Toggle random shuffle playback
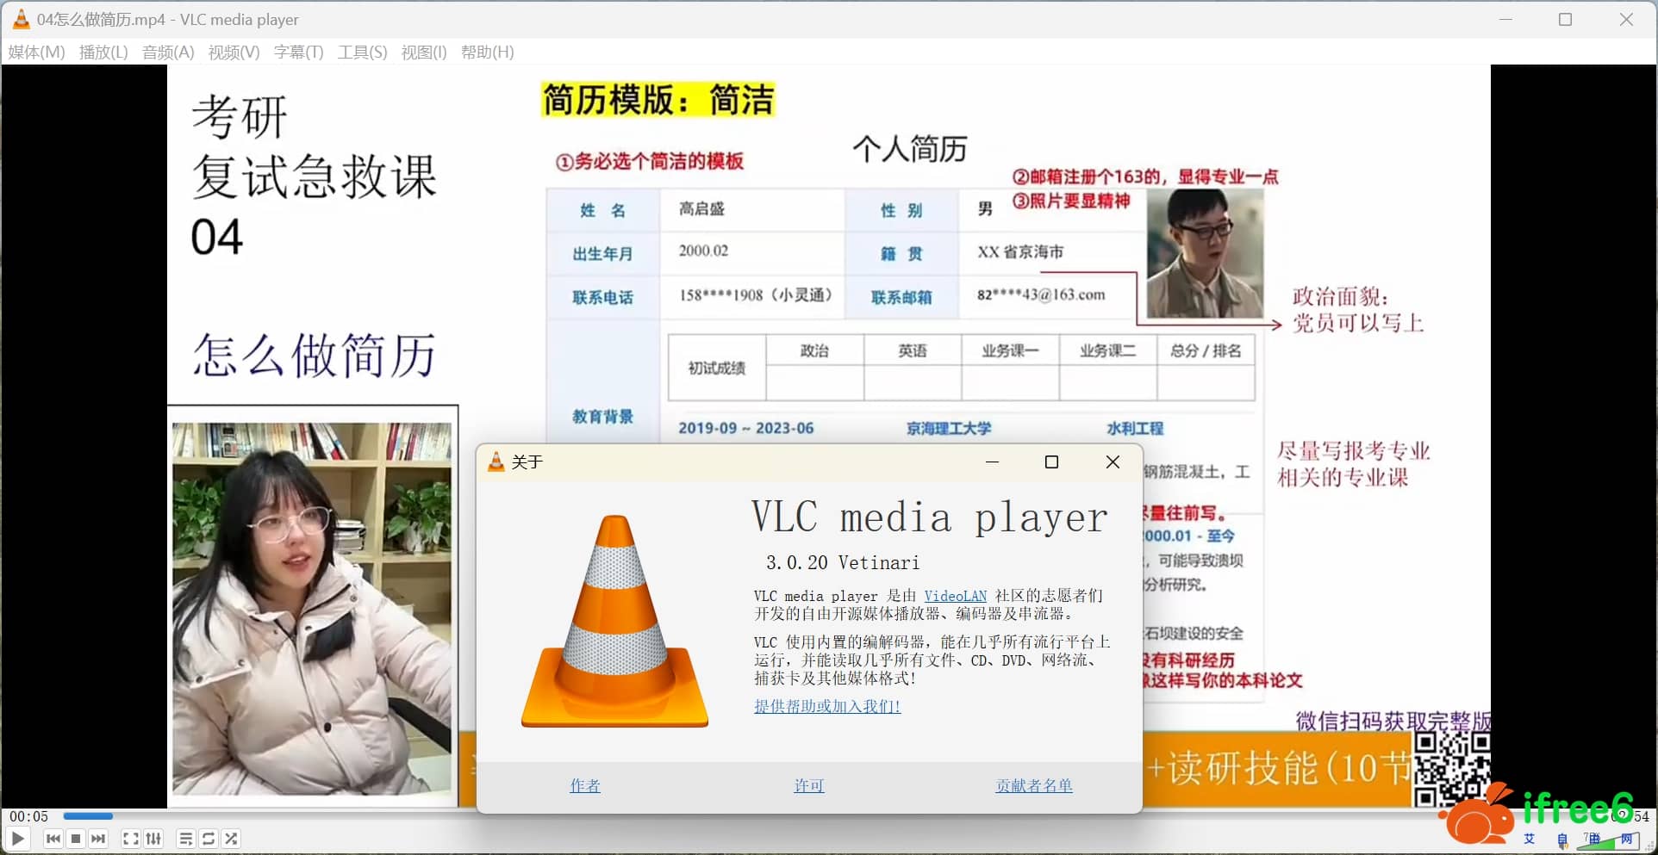Image resolution: width=1658 pixels, height=855 pixels. point(231,839)
